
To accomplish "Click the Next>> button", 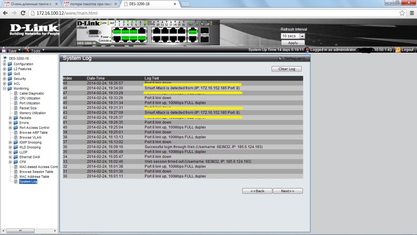I will pos(288,191).
